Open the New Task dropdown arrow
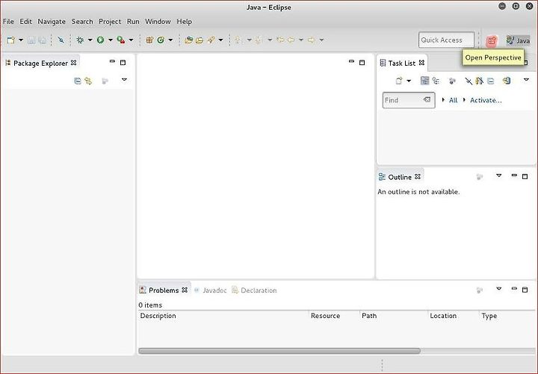The height and width of the screenshot is (374, 538). pos(409,81)
